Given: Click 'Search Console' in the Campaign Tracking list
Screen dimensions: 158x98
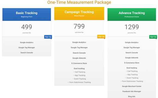Looking at the screenshot, I should pyautogui.click(x=79, y=53).
